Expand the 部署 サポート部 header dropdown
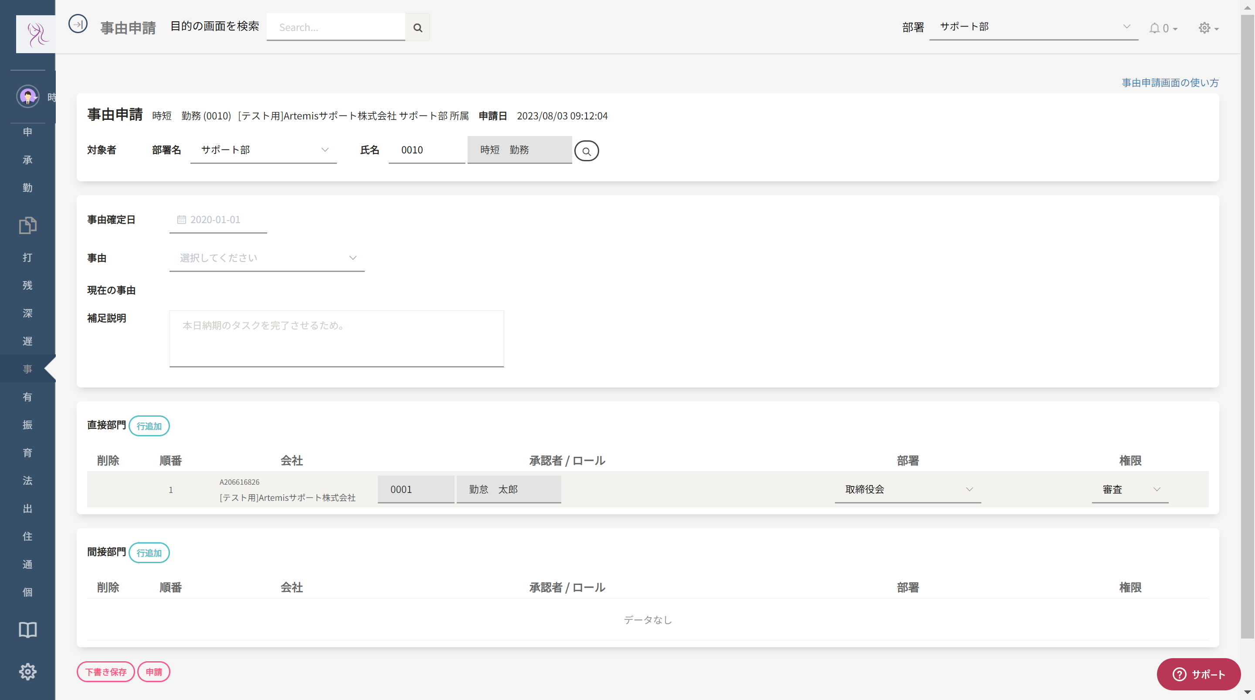This screenshot has height=700, width=1255. click(1033, 27)
